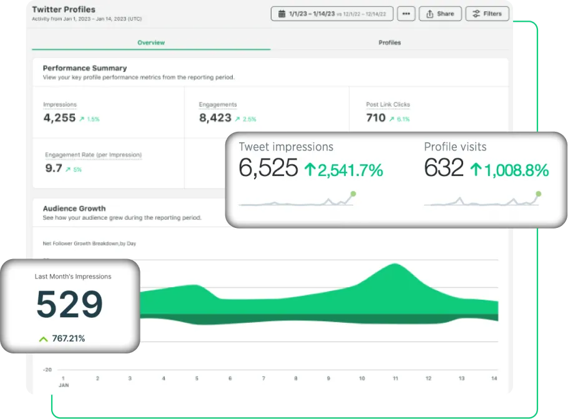This screenshot has width=568, height=419.
Task: Click the up arrow next to 2.5%
Action: click(237, 119)
